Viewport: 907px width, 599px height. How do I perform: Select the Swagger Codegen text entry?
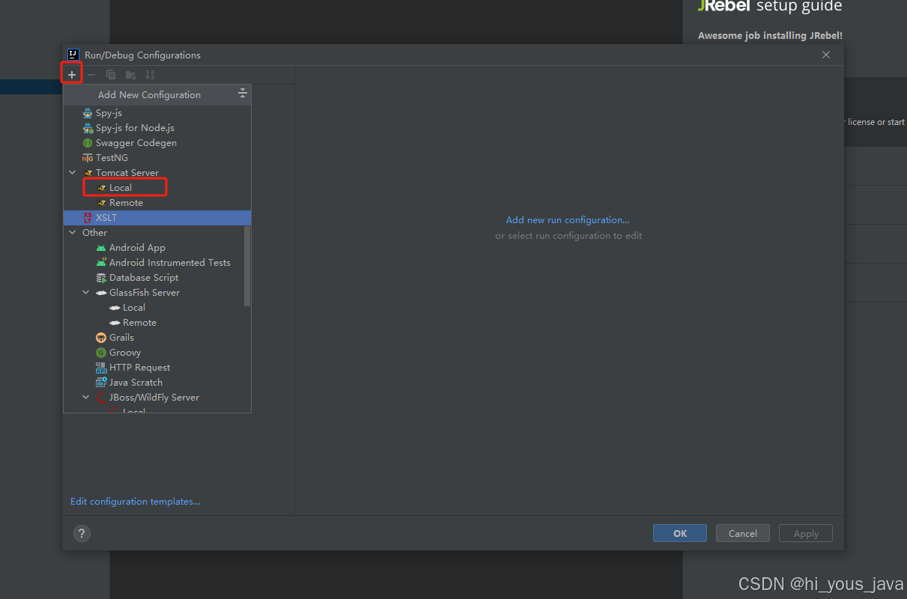coord(136,143)
